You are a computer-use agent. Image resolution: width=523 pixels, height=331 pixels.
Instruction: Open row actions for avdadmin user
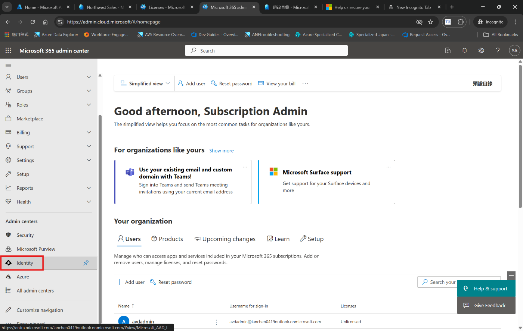click(216, 322)
